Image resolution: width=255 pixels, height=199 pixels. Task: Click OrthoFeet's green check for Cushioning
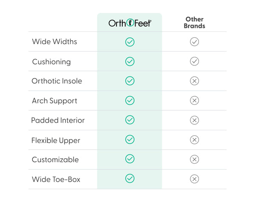130,62
